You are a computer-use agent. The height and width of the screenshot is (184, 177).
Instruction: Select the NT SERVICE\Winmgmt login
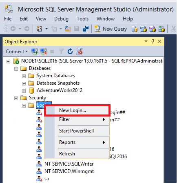pyautogui.click(x=69, y=171)
